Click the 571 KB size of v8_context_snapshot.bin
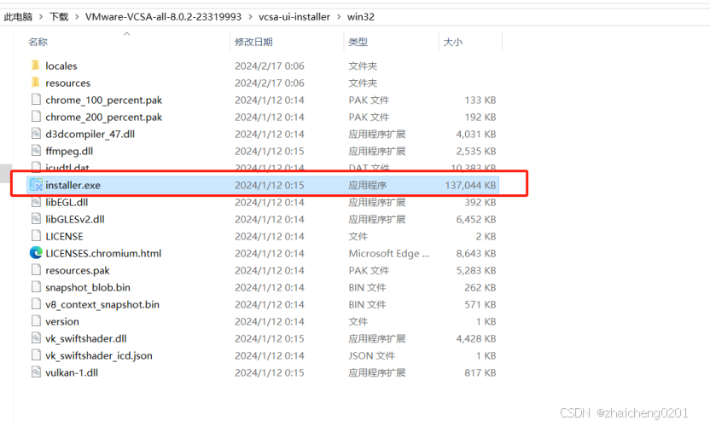The image size is (710, 426). coord(480,305)
